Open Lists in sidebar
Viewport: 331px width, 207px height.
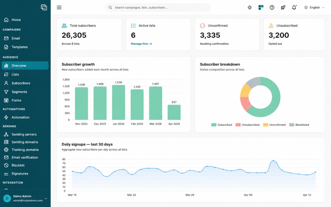pyautogui.click(x=25, y=74)
